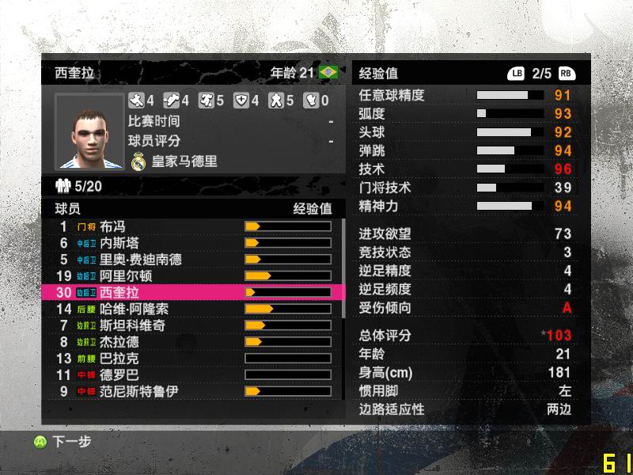Screen dimensions: 633x475
Task: Click the Brazil flag icon
Action: tap(328, 72)
